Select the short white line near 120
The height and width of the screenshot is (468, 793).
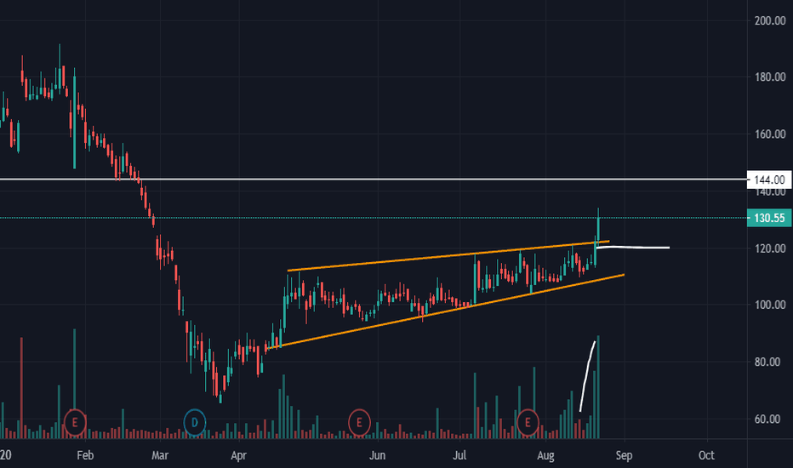(633, 248)
